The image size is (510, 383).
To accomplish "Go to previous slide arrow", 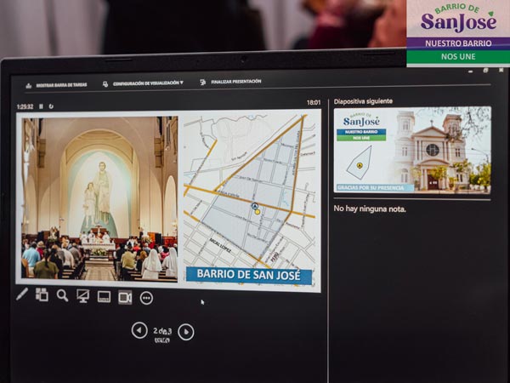I will (x=139, y=330).
